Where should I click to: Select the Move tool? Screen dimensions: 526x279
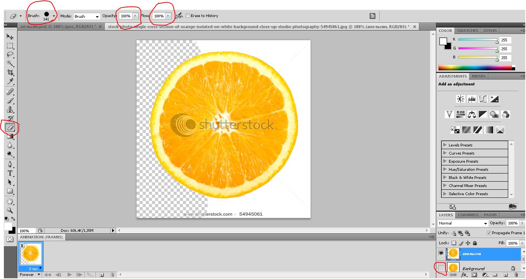[10, 37]
